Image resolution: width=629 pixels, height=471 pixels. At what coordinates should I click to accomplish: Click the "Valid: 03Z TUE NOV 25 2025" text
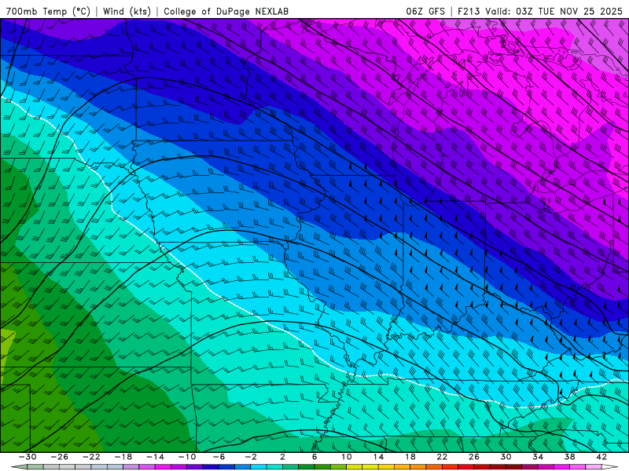coord(554,11)
